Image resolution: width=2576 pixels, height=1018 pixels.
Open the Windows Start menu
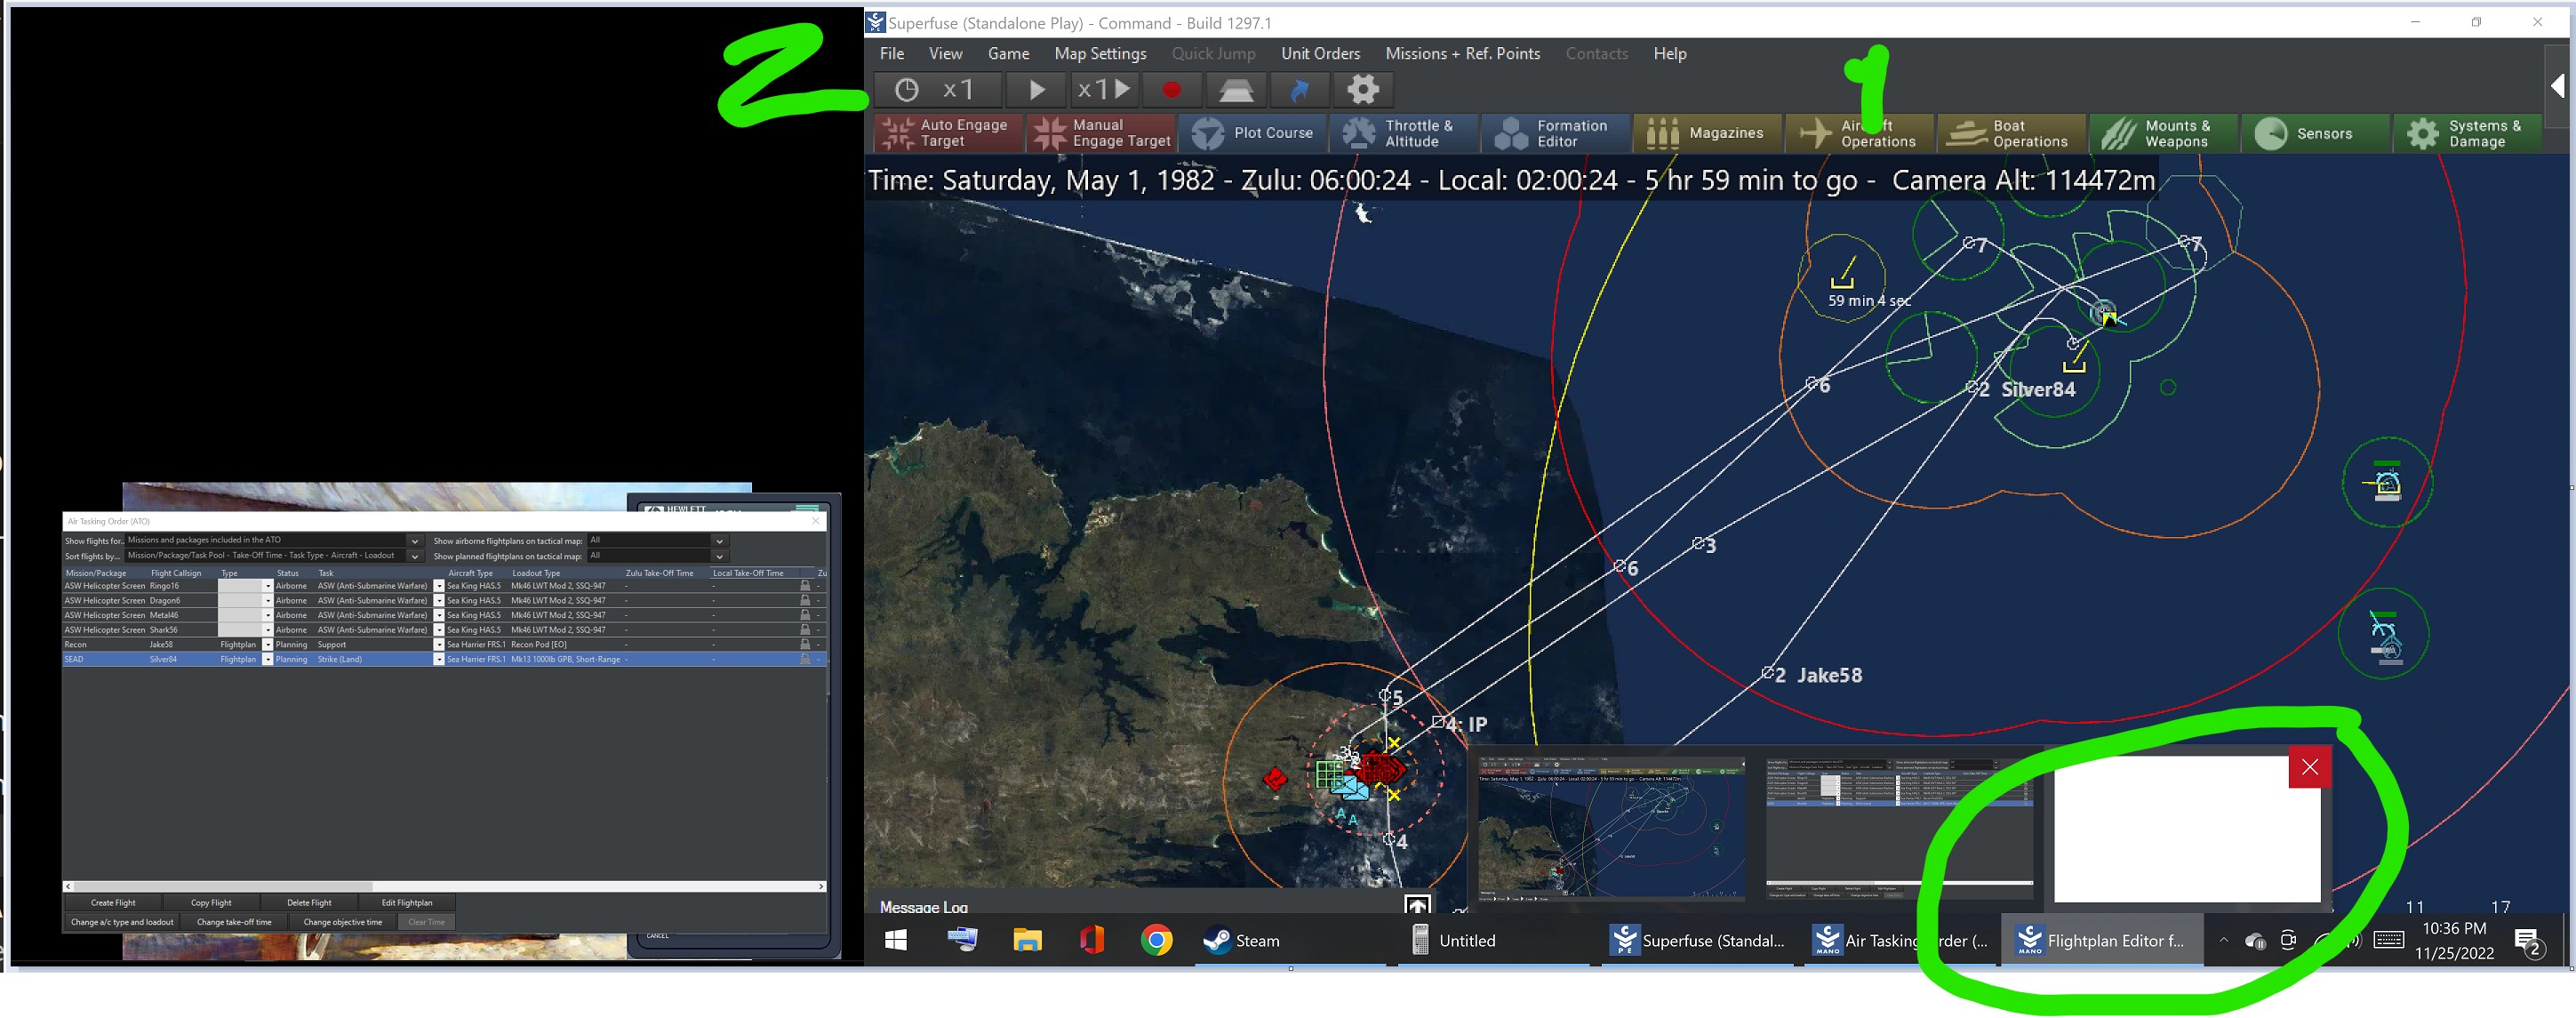895,940
